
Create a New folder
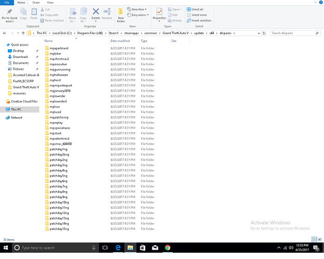pos(121,15)
